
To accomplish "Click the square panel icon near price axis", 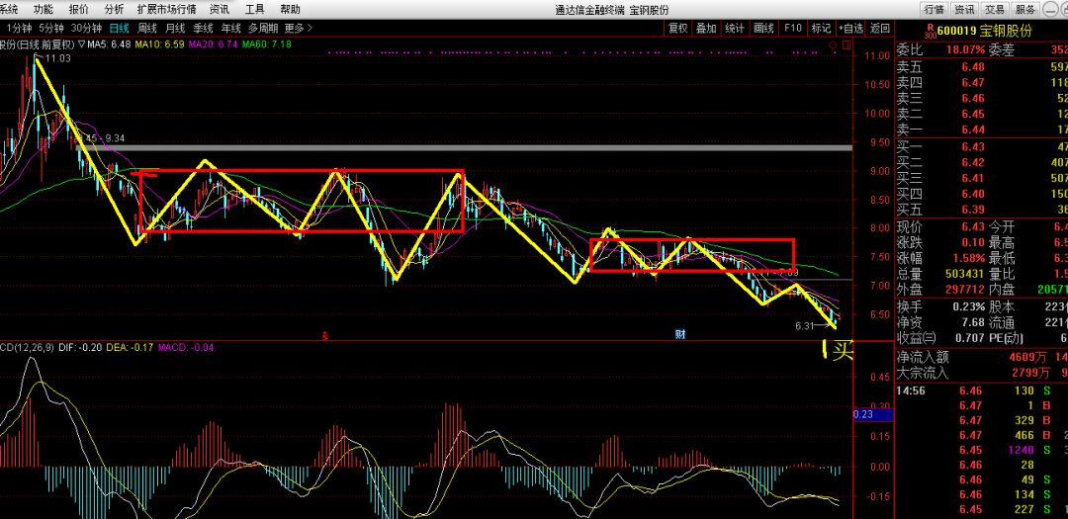I will [x=846, y=45].
